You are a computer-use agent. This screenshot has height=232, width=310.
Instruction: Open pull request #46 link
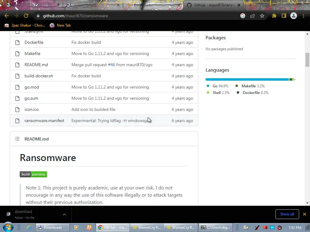point(111,65)
